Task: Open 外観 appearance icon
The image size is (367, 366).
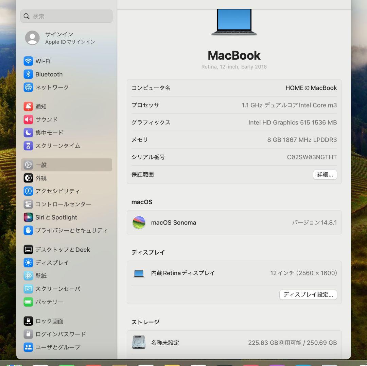Action: [28, 178]
